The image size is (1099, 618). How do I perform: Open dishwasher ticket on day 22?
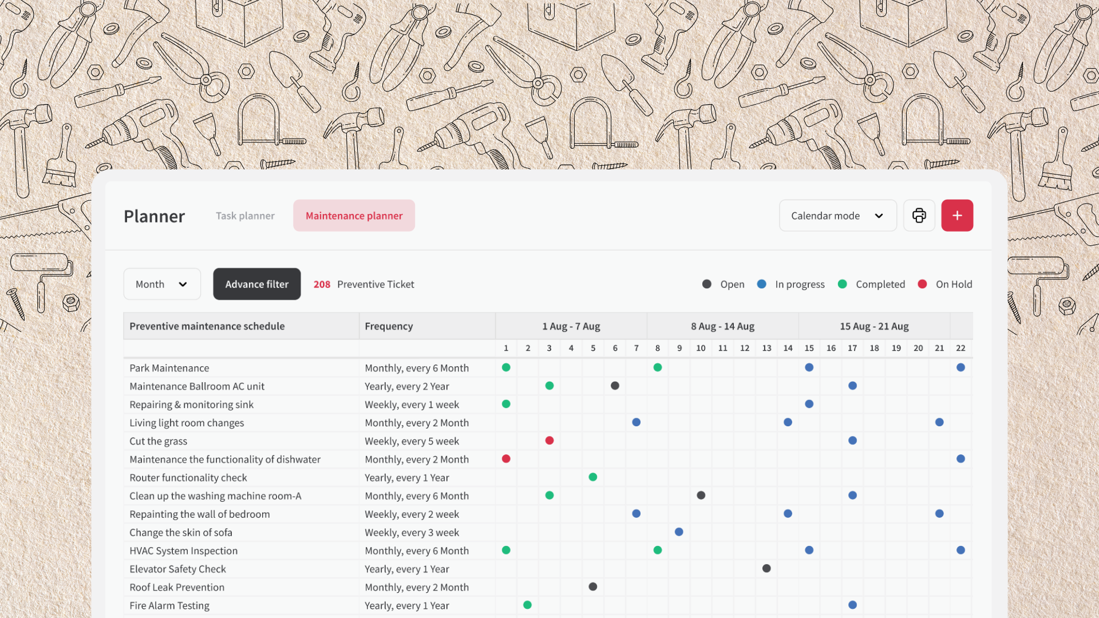point(960,459)
